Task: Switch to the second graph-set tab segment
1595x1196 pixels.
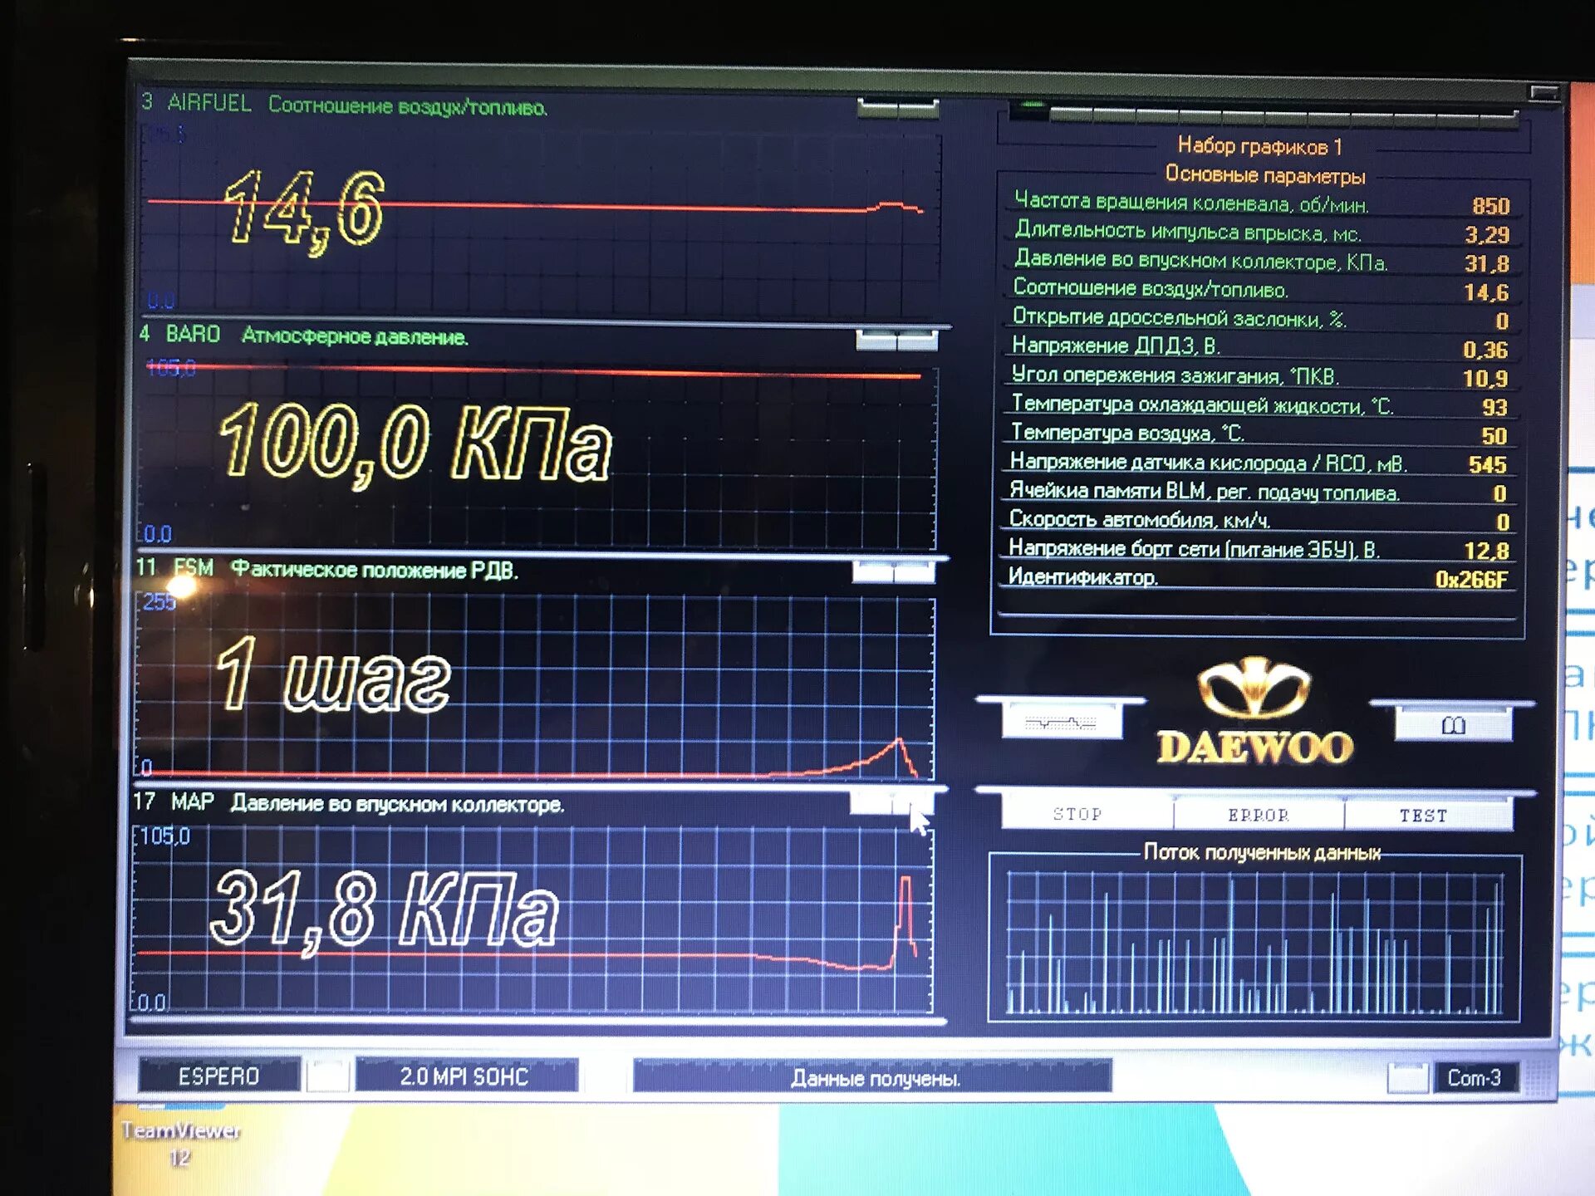Action: point(1072,114)
